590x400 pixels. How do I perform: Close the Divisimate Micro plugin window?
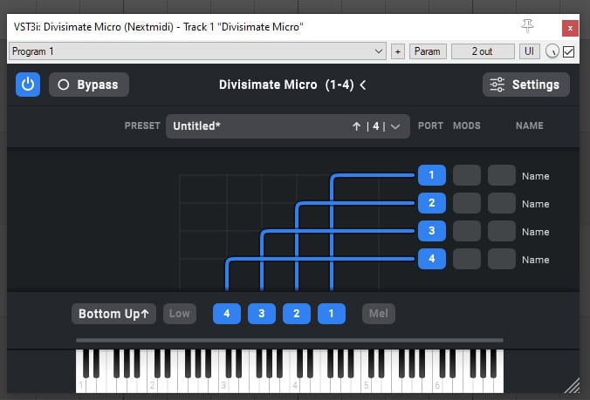tap(571, 29)
